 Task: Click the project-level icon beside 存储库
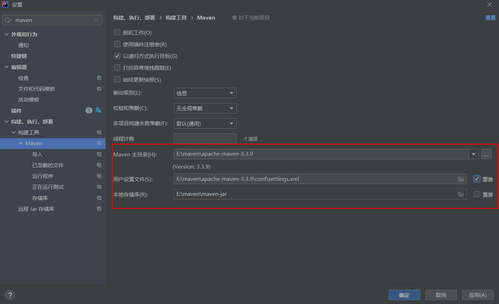tap(99, 198)
